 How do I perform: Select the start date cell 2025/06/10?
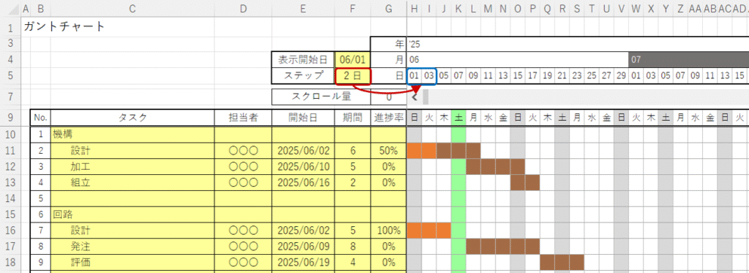pos(304,167)
